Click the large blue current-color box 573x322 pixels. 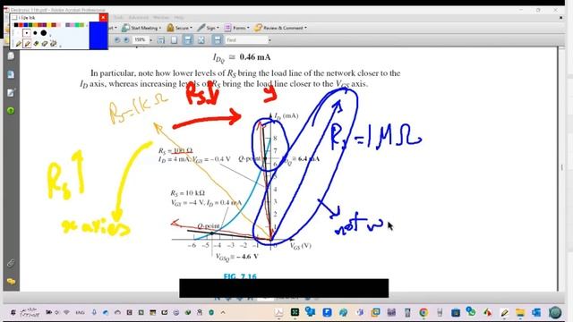click(x=98, y=36)
